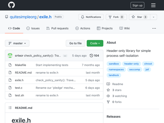
Task: Open the GitHub Octocat home logo
Action: [x=11, y=5]
